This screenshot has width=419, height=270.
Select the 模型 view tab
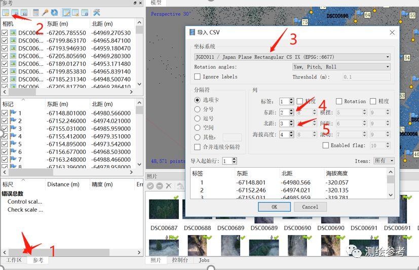[156, 3]
